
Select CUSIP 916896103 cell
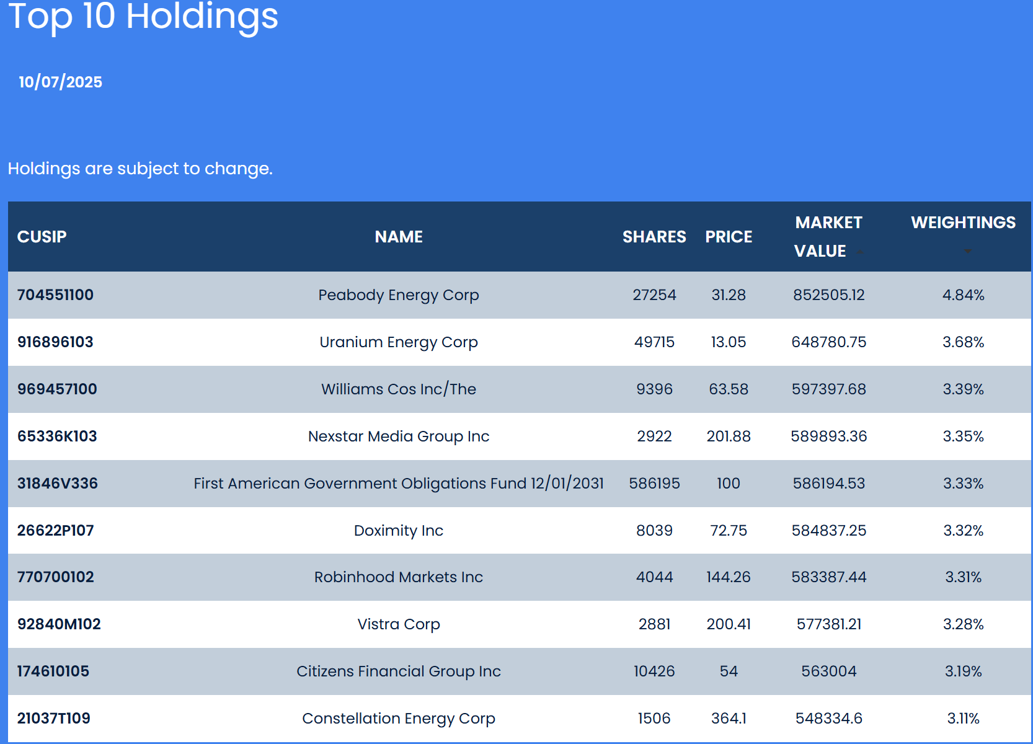pyautogui.click(x=55, y=342)
